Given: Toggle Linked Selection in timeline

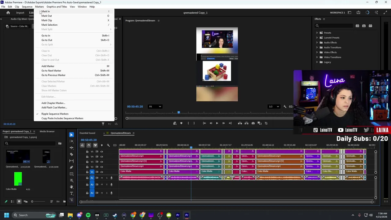Looking at the screenshot, I should [x=95, y=145].
